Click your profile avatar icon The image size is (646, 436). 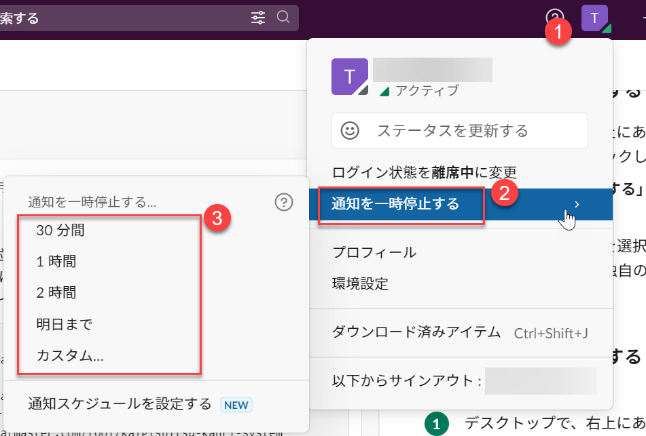[595, 17]
